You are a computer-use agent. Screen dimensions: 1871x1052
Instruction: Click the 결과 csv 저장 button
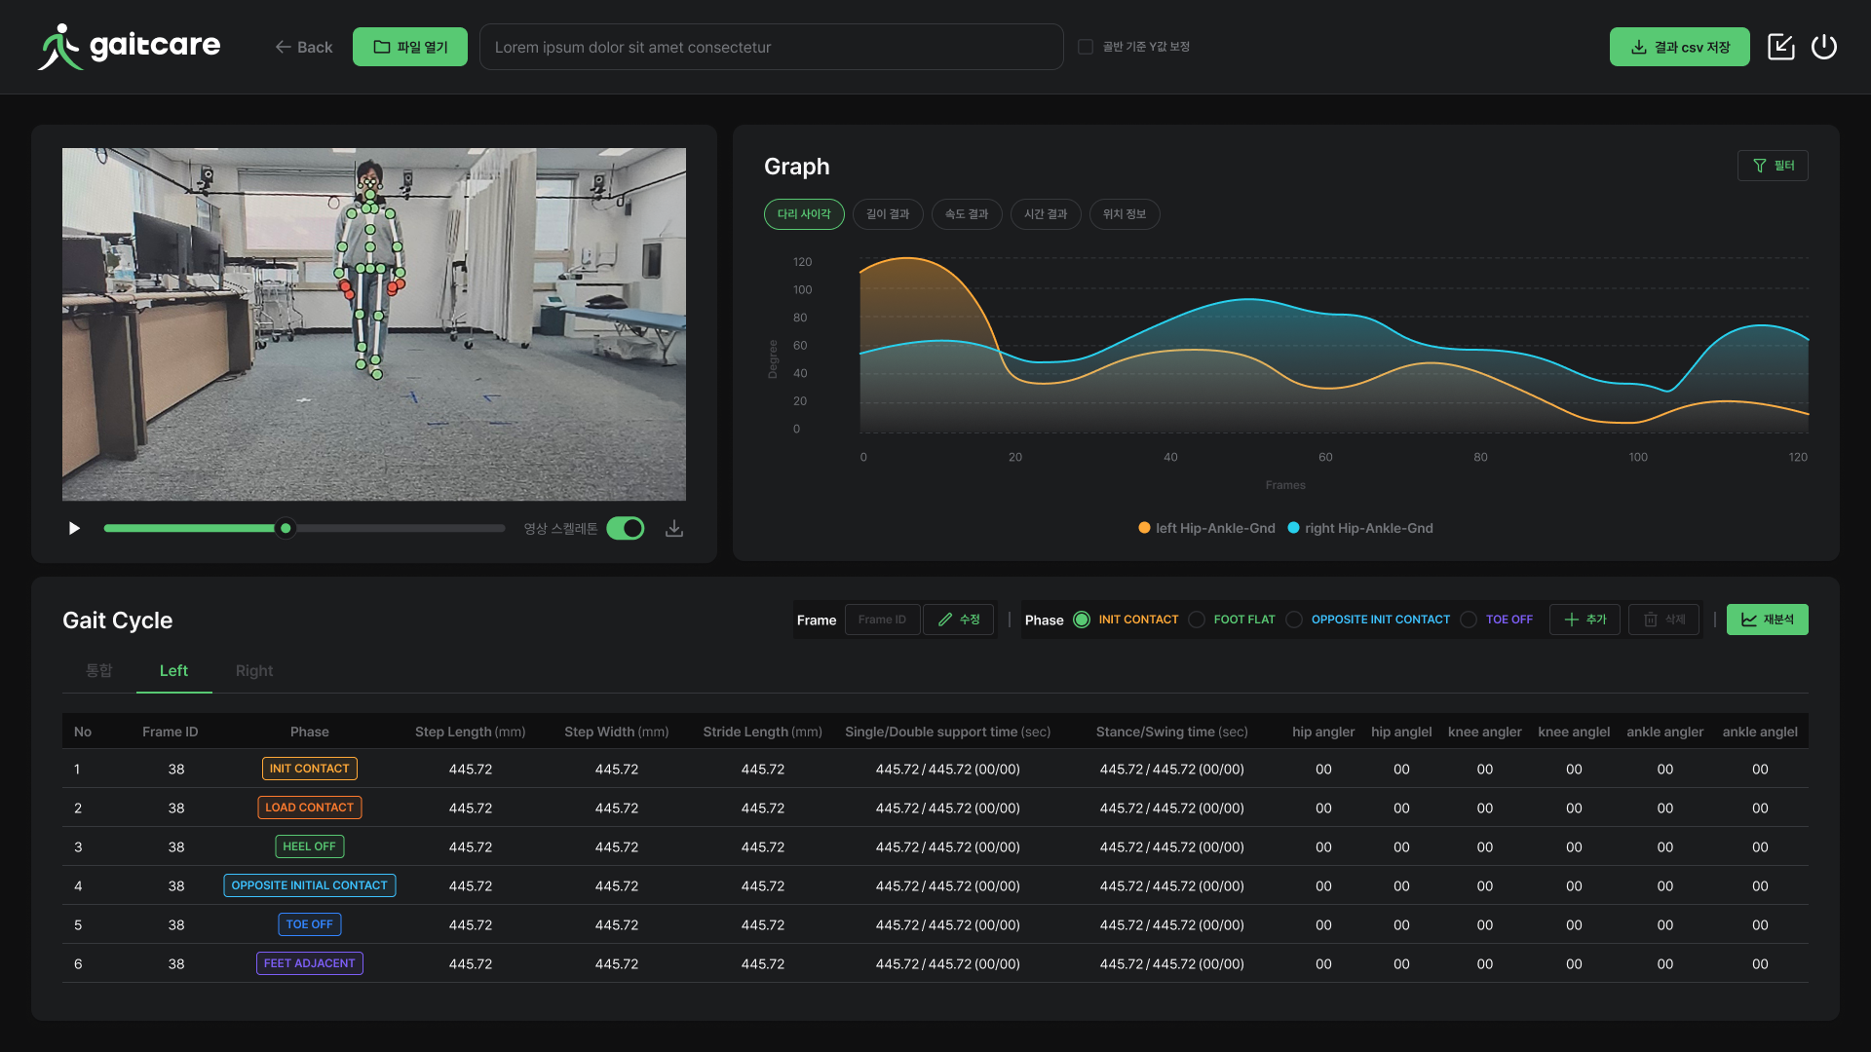tap(1679, 47)
